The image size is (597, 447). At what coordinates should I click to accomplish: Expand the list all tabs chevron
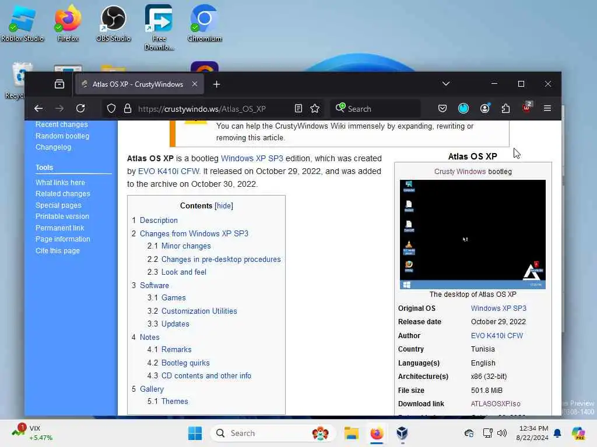(446, 84)
